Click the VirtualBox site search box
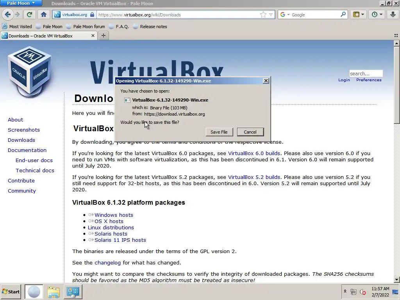 click(x=366, y=73)
